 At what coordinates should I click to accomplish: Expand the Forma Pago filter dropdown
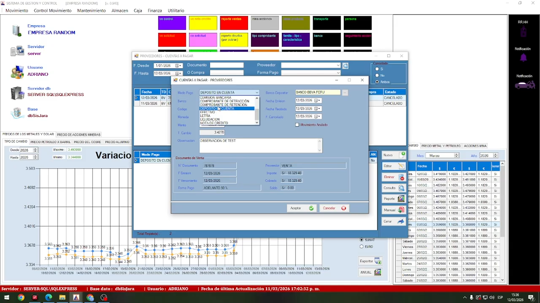click(x=338, y=73)
